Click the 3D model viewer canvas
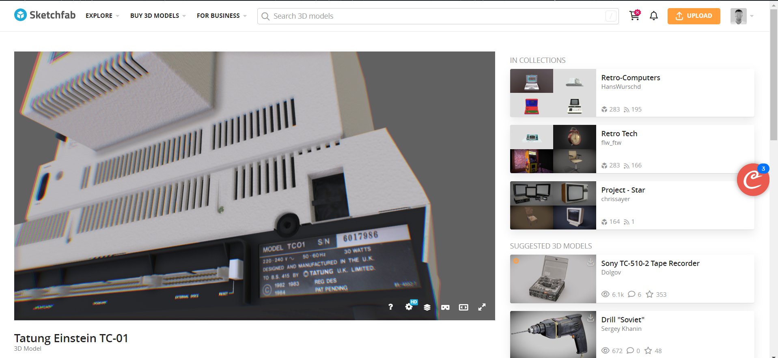Viewport: 778px width, 358px height. pos(254,186)
